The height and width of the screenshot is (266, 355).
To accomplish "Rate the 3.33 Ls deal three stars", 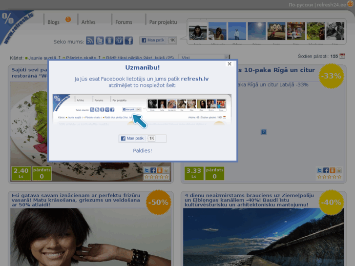I will tap(329, 177).
